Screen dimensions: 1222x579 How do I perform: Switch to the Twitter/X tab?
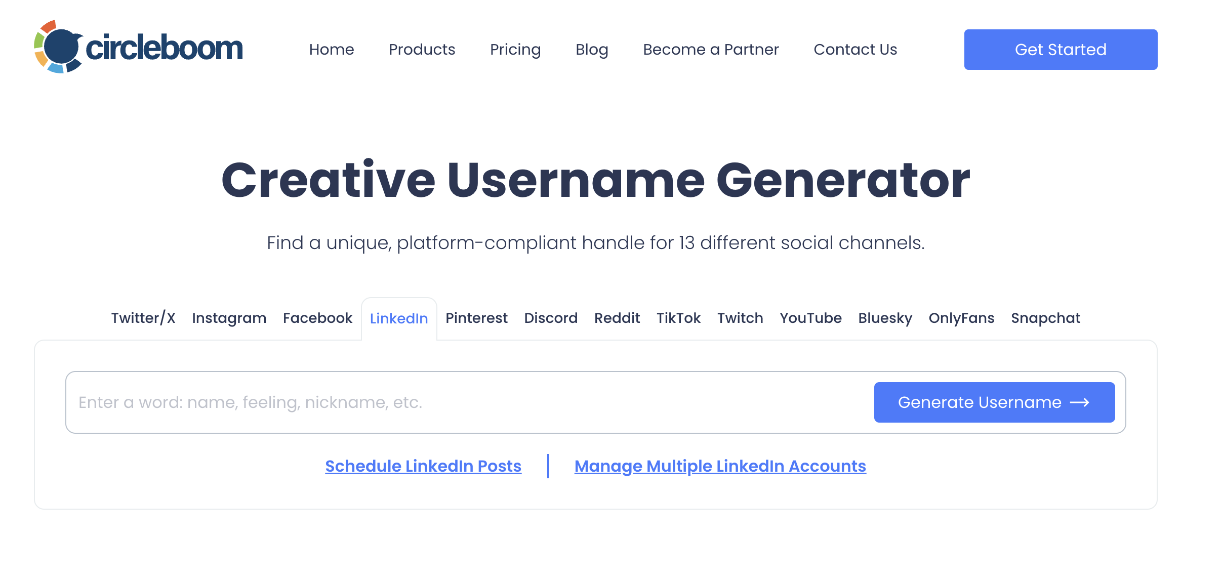pyautogui.click(x=143, y=318)
